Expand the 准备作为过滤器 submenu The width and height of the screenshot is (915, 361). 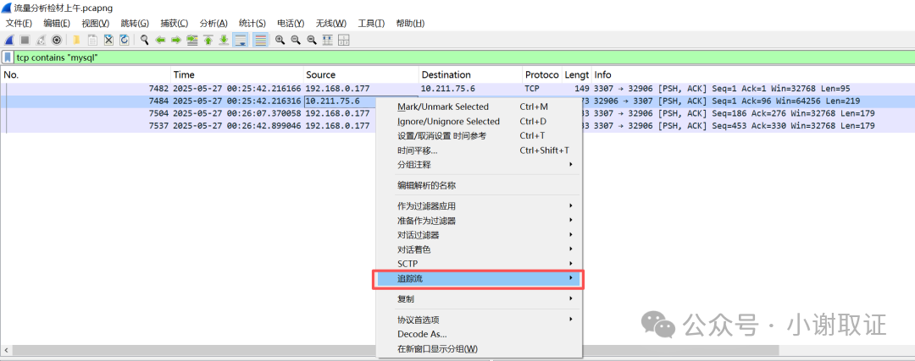479,221
